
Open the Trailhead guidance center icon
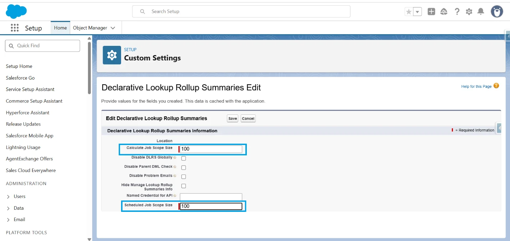444,11
